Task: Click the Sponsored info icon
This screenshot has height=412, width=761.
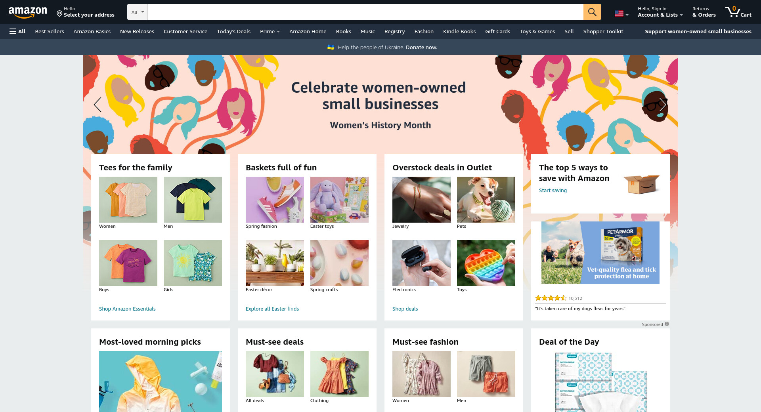Action: [667, 324]
